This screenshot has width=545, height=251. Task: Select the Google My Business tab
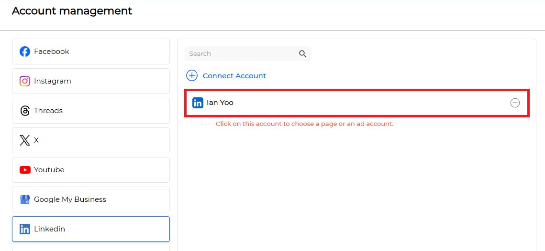91,199
